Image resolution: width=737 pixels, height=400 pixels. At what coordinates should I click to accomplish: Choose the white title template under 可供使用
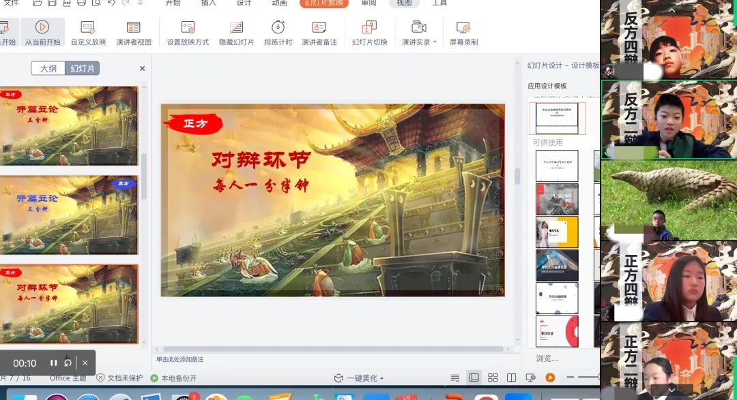[557, 166]
